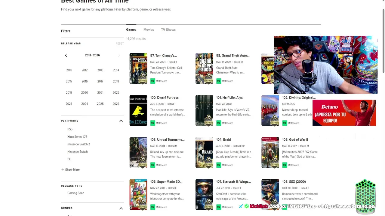
Task: Click Metascore 93 badge for Divinity: Original
Action: point(284,123)
